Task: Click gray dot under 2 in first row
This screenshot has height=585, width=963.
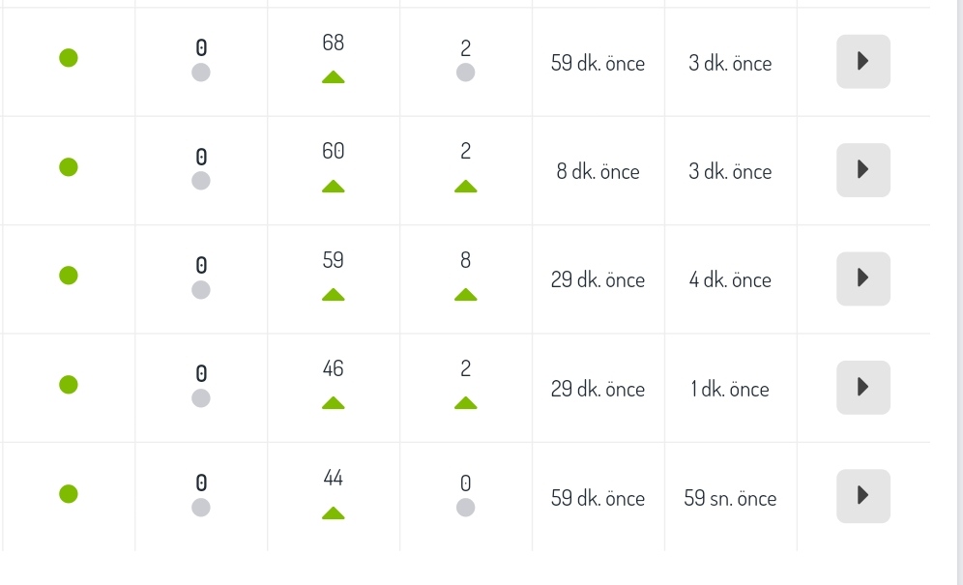Action: (465, 73)
